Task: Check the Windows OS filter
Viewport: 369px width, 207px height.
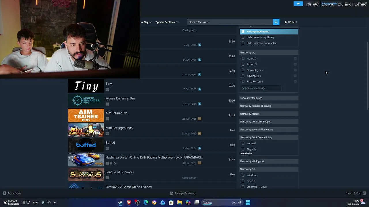Action: tap(243, 175)
